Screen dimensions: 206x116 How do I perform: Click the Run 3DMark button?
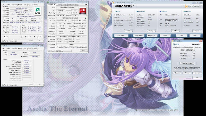[121, 36]
